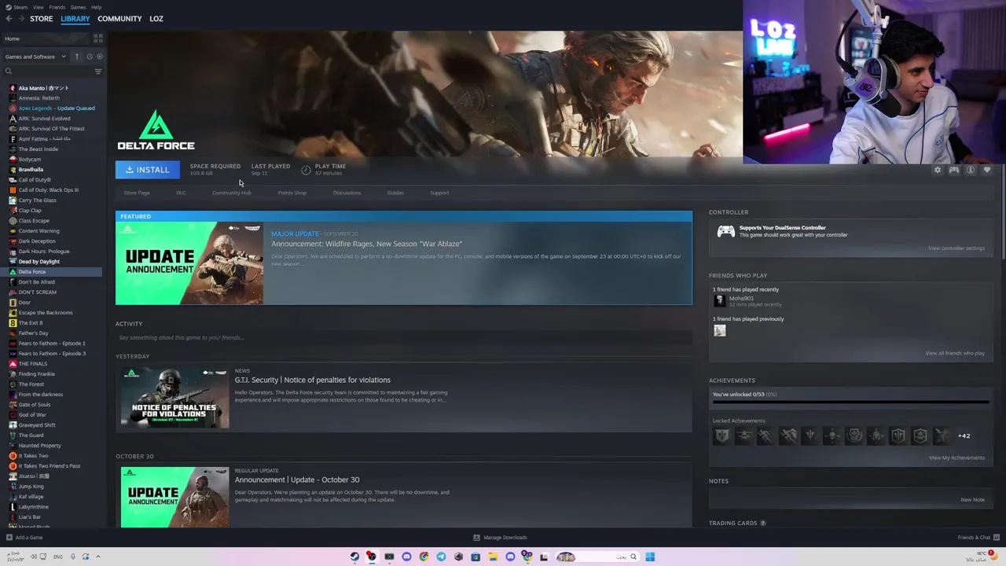Click the Install button
This screenshot has height=566, width=1006.
tap(148, 170)
